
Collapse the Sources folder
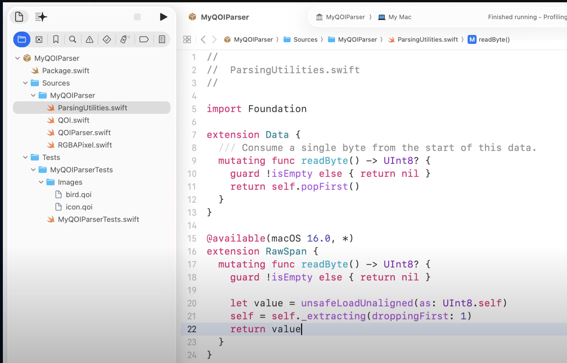pos(25,83)
